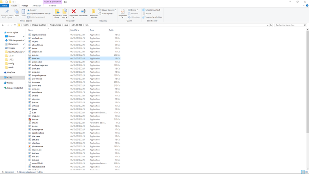Click Sélectionner tout
Screen dimensions: 309x174
[152, 10]
